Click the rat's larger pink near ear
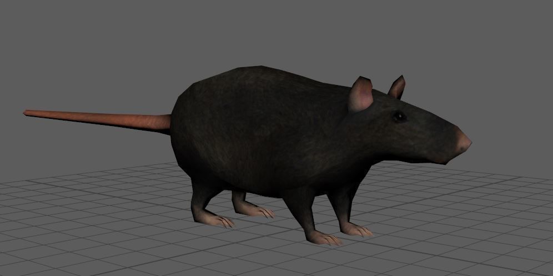 pos(360,94)
